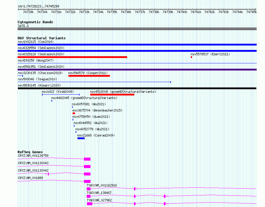265x207 pixels.
Task: Click the 74733k ruler position
Action: click(x=84, y=12)
